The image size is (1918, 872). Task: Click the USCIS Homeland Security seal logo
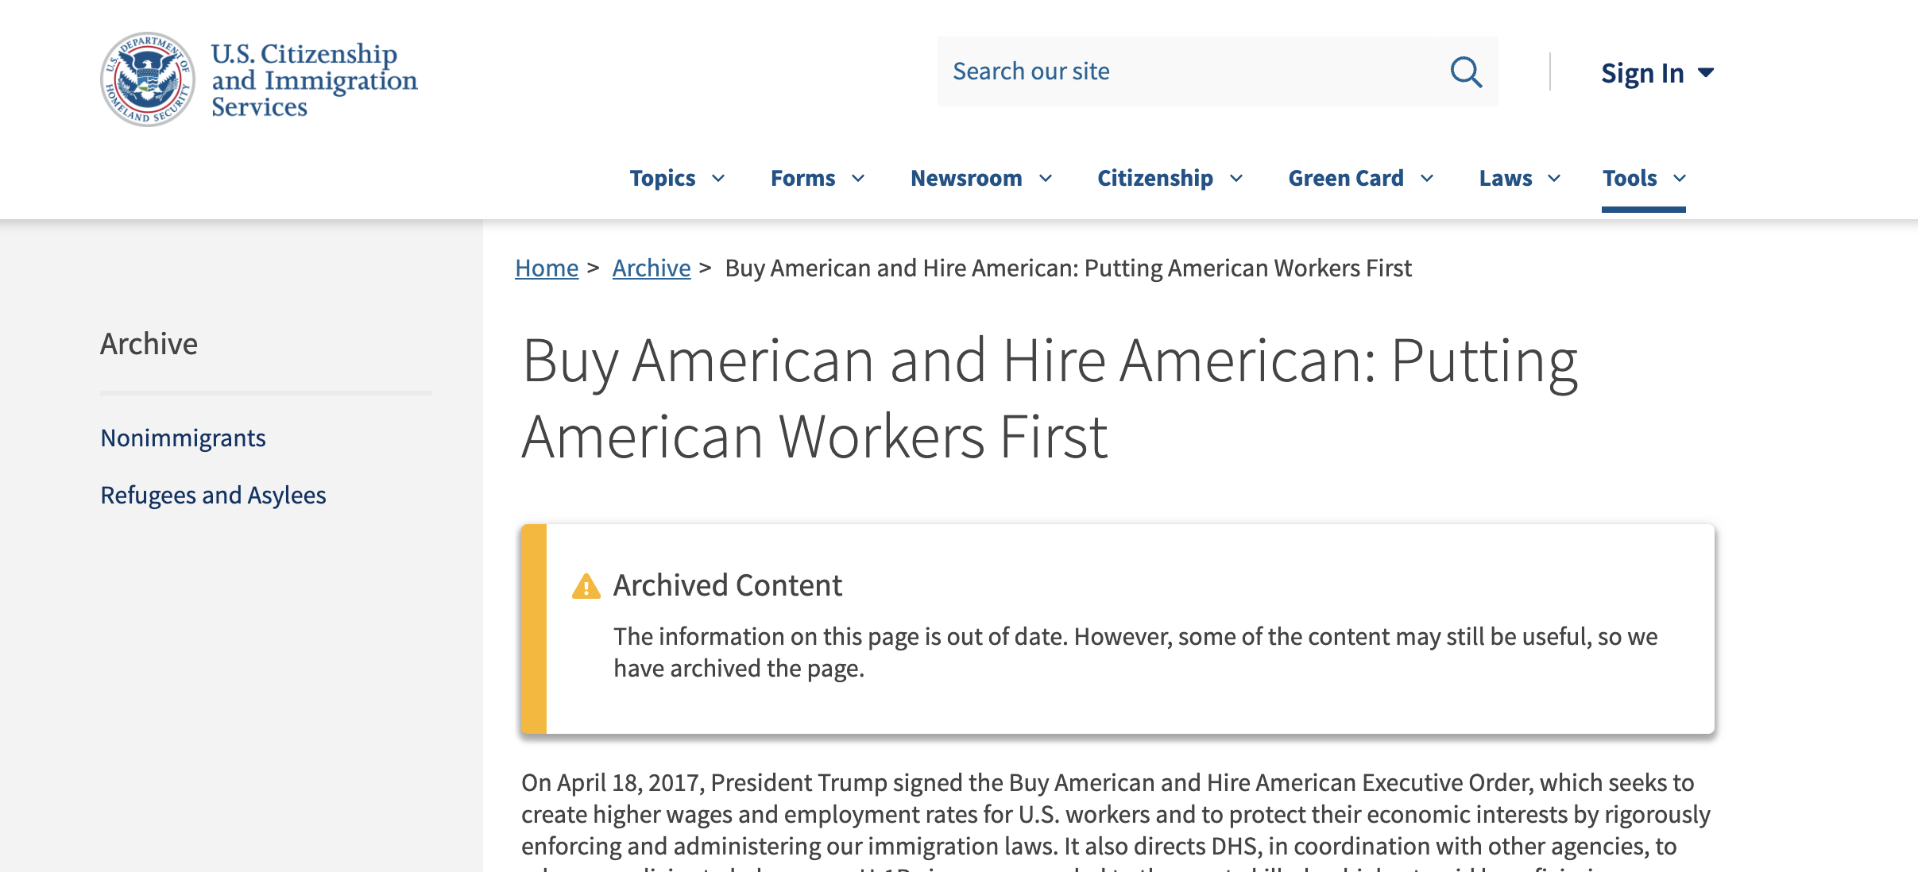click(148, 79)
